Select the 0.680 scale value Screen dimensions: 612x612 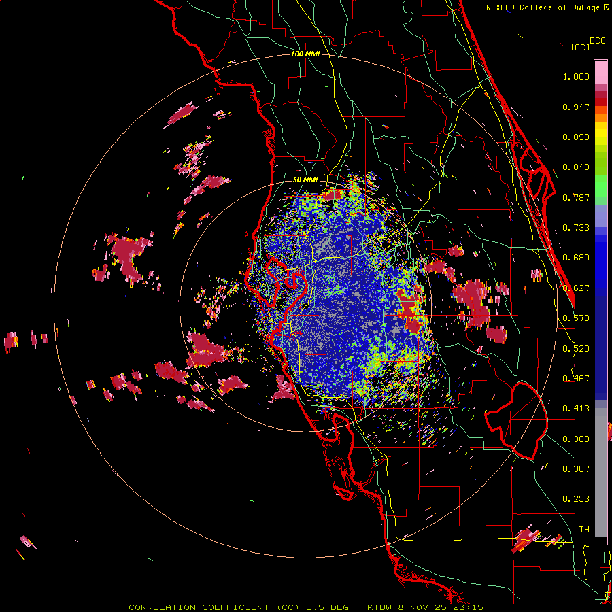[576, 258]
